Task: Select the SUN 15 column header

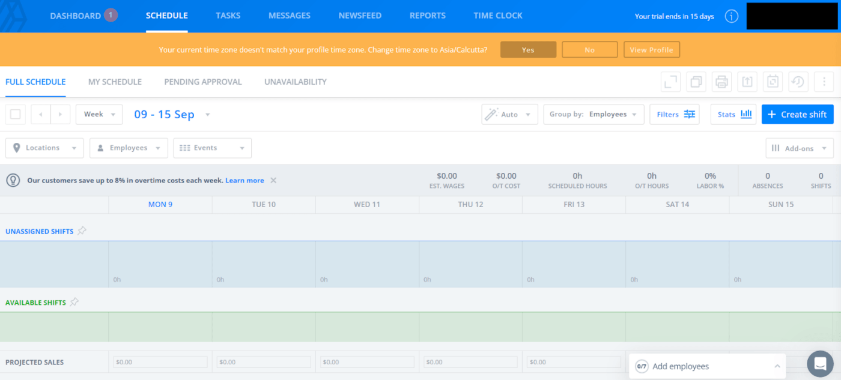Action: tap(781, 204)
